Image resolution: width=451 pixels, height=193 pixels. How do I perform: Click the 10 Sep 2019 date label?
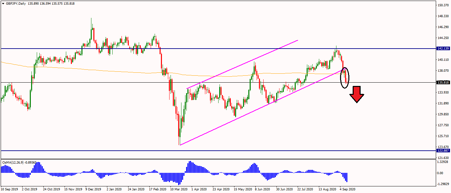tap(9, 190)
